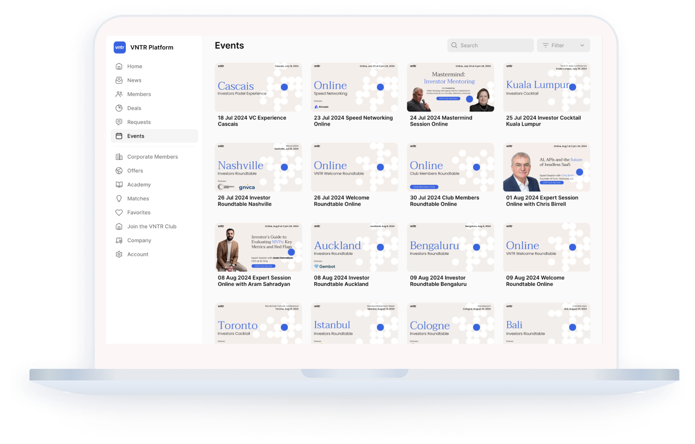The width and height of the screenshot is (695, 444).
Task: Click the 09 Aug 2024 Welcome Roundtable Online title
Action: [x=535, y=281]
